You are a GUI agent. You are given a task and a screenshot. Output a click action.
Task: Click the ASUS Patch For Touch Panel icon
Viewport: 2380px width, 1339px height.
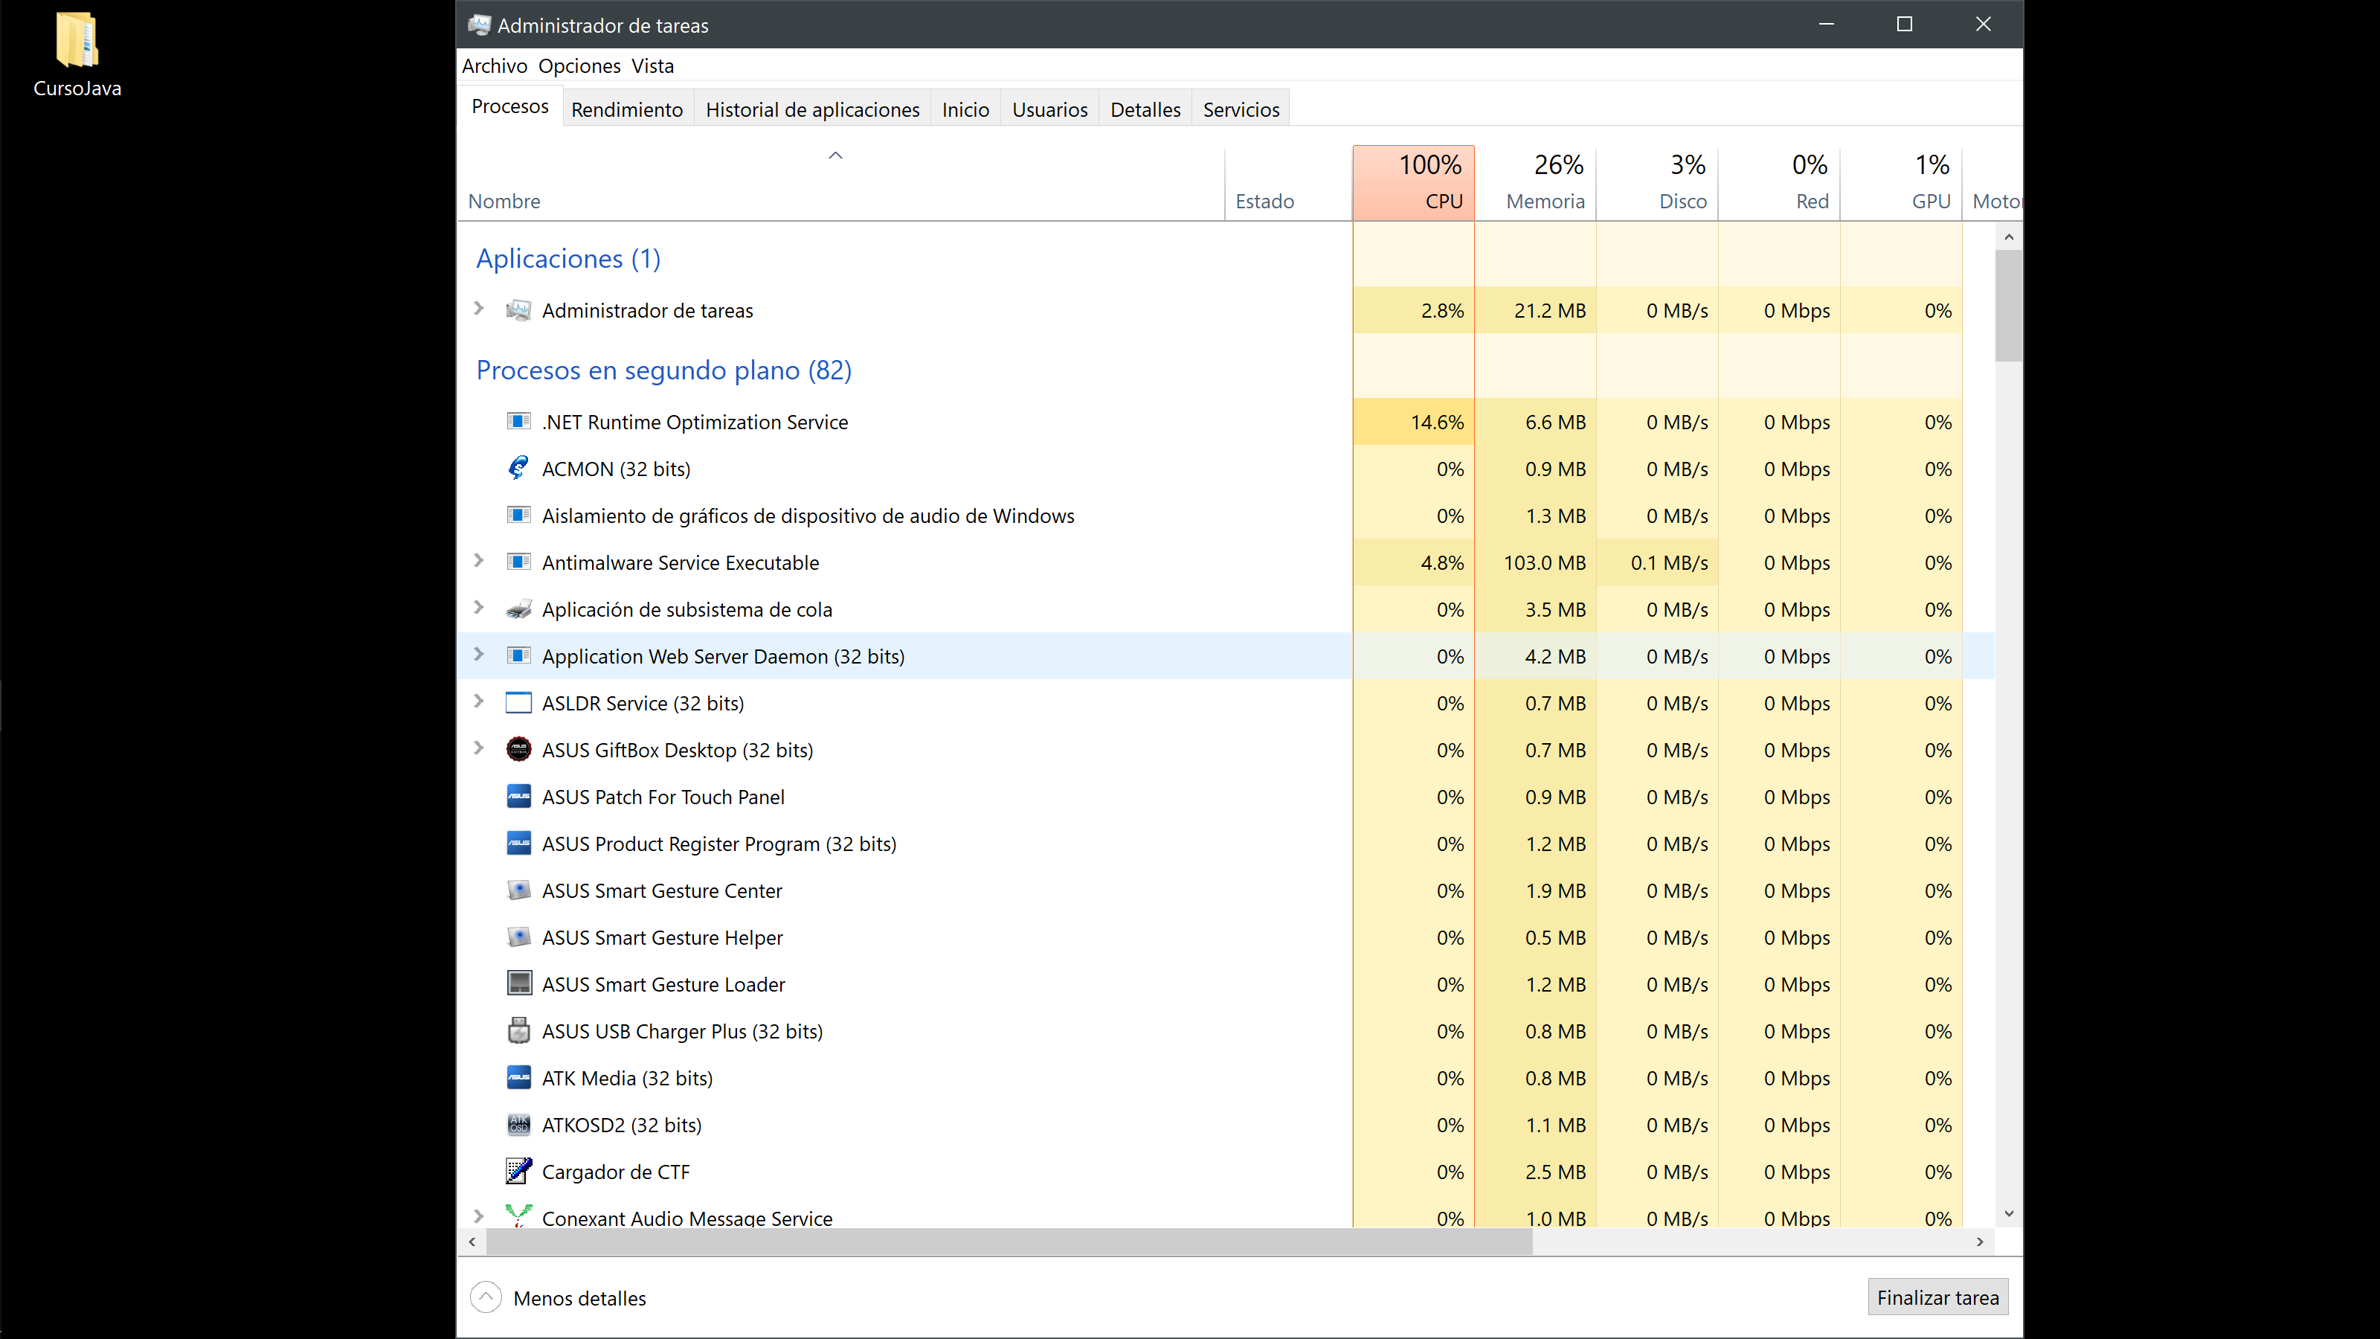tap(518, 797)
